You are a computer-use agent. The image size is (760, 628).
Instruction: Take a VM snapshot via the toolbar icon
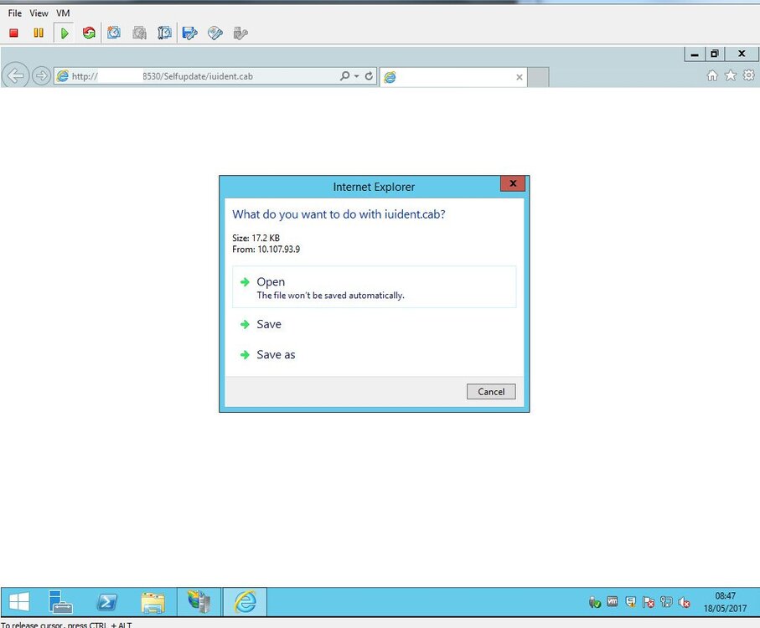114,33
